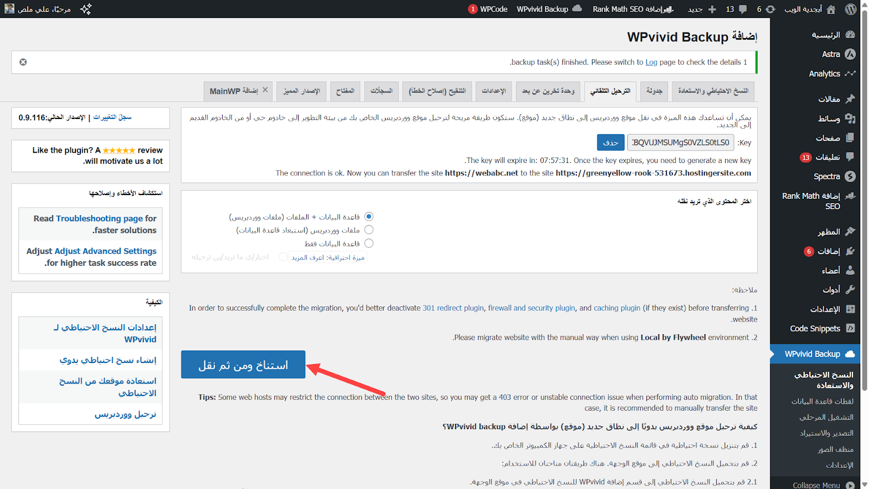
Task: Open Rank Math SEO in the top admin bar
Action: pyautogui.click(x=633, y=9)
